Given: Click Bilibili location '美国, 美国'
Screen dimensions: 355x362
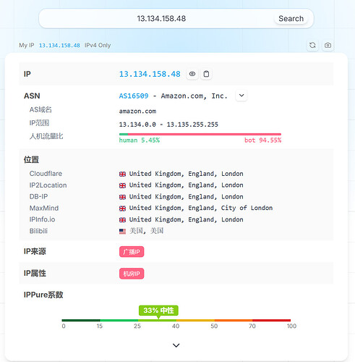Looking at the screenshot, I should click(147, 231).
